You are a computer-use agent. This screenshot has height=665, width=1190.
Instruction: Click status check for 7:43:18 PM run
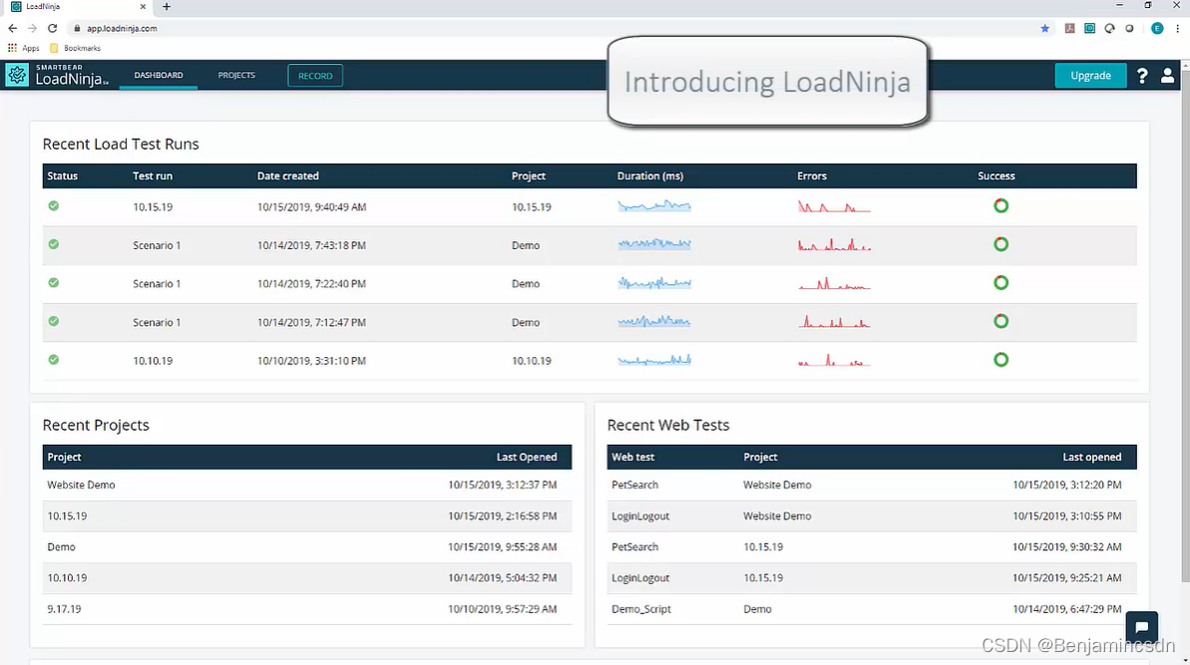click(x=53, y=244)
